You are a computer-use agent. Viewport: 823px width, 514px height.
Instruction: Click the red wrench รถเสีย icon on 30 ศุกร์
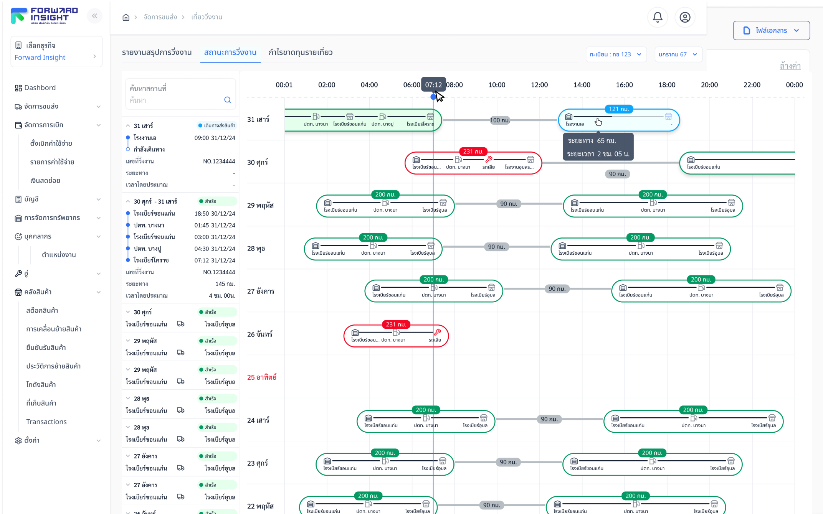coord(489,159)
